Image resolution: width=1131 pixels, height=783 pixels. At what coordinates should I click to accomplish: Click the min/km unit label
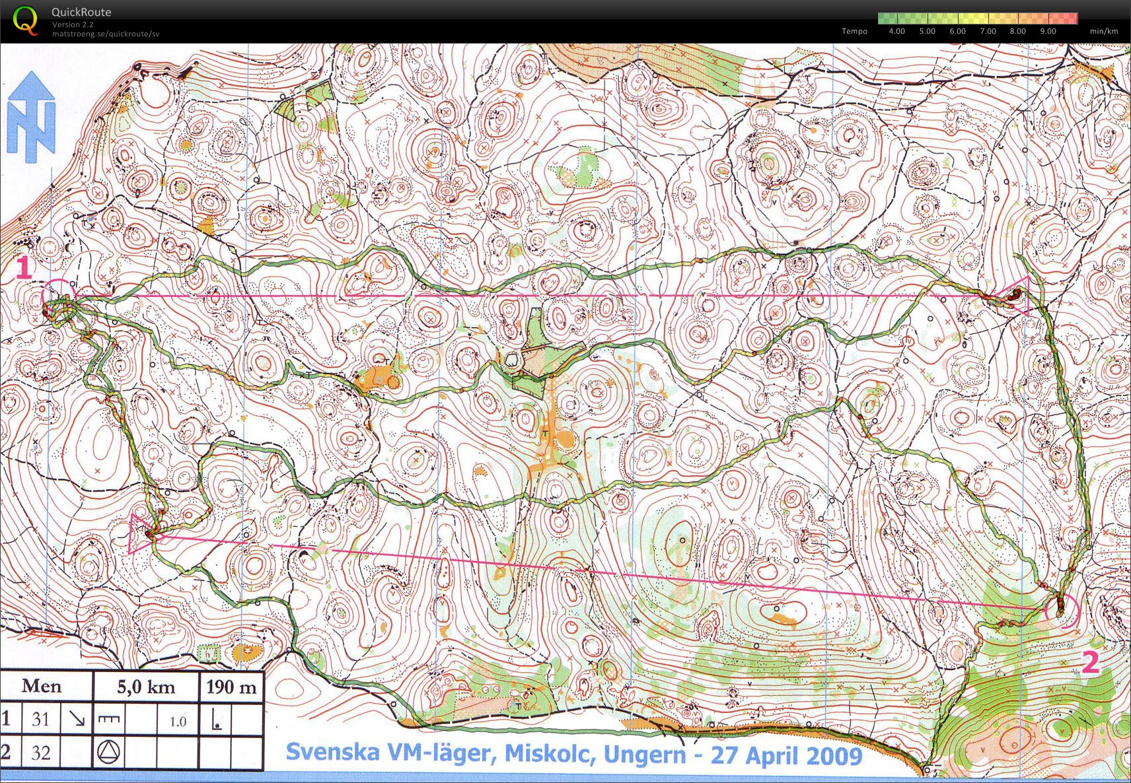click(1104, 31)
